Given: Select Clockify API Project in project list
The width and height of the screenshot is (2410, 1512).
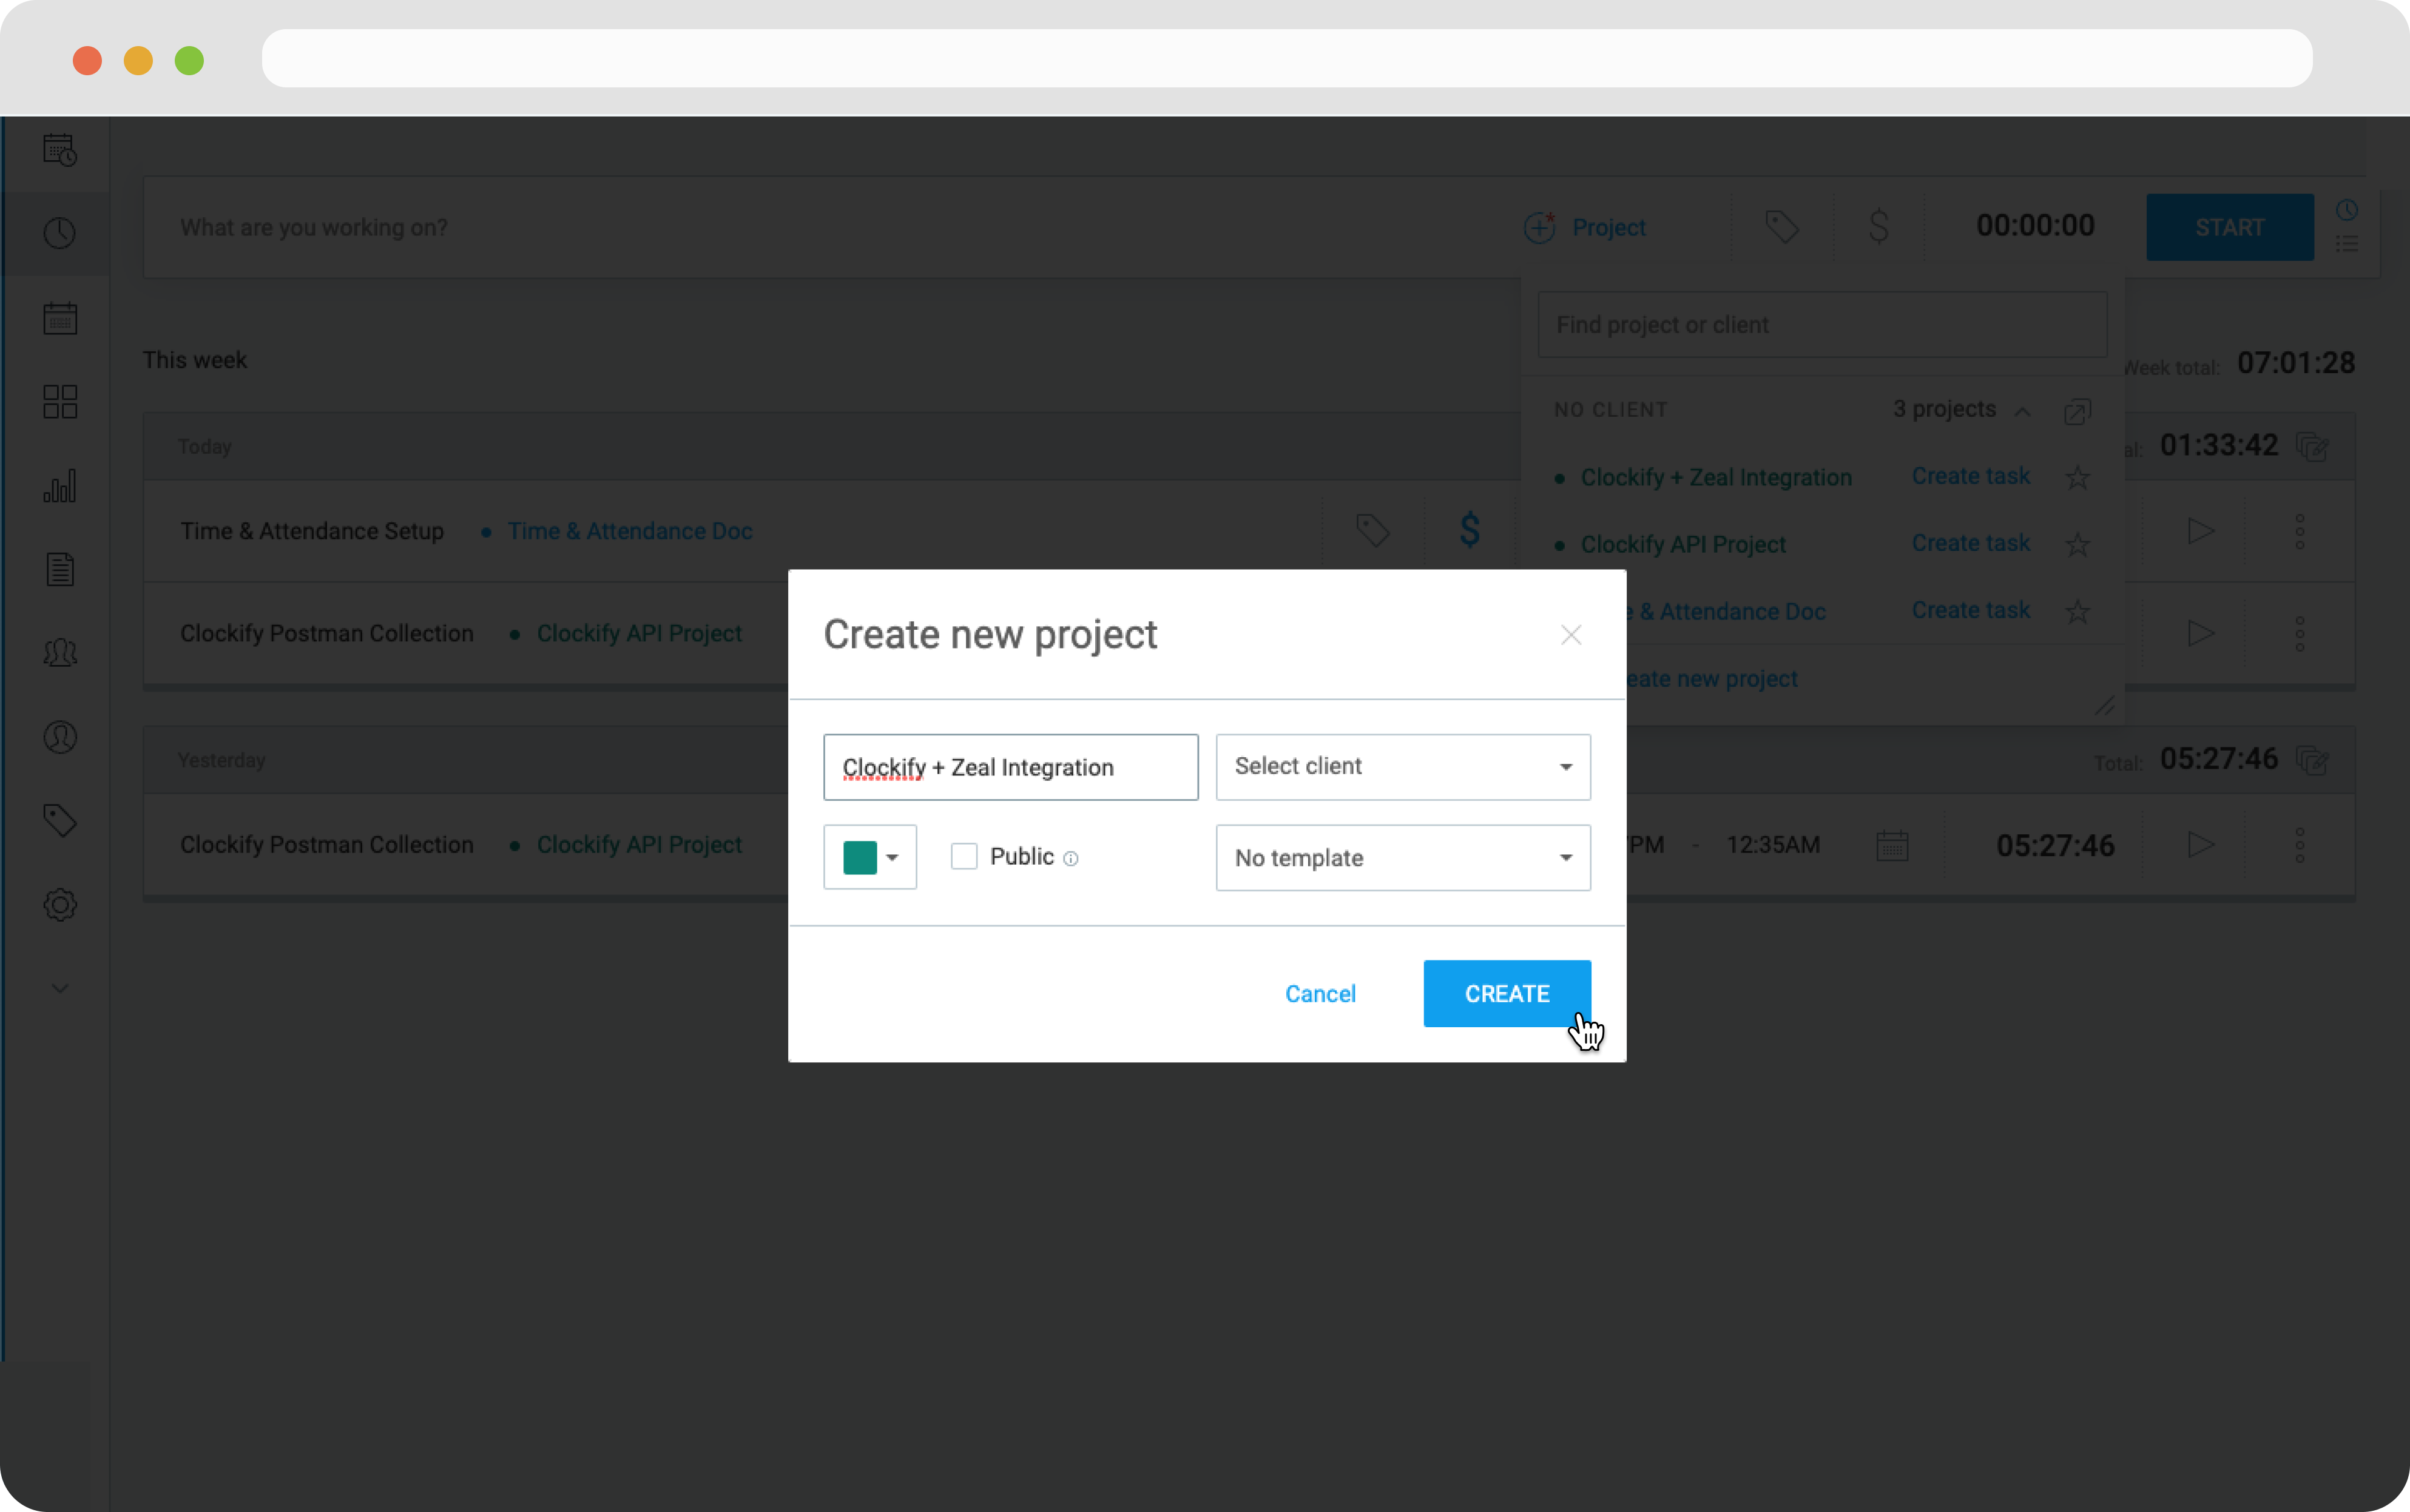Looking at the screenshot, I should 1683,545.
